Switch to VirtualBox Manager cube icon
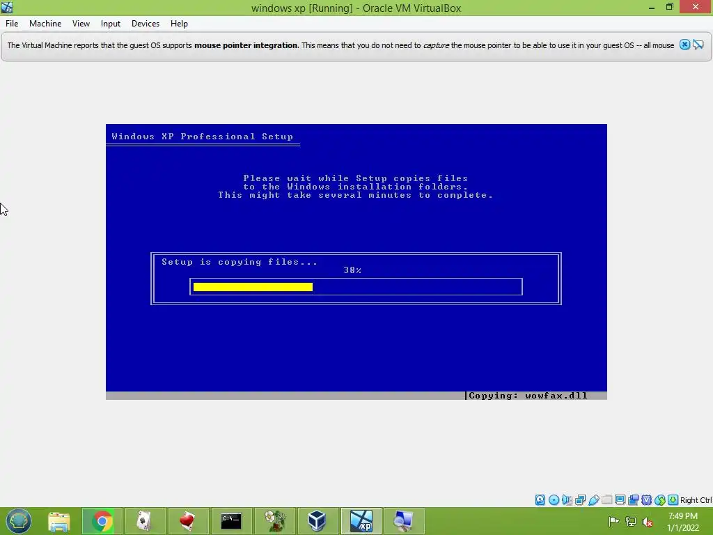This screenshot has width=713, height=535. coord(317,521)
